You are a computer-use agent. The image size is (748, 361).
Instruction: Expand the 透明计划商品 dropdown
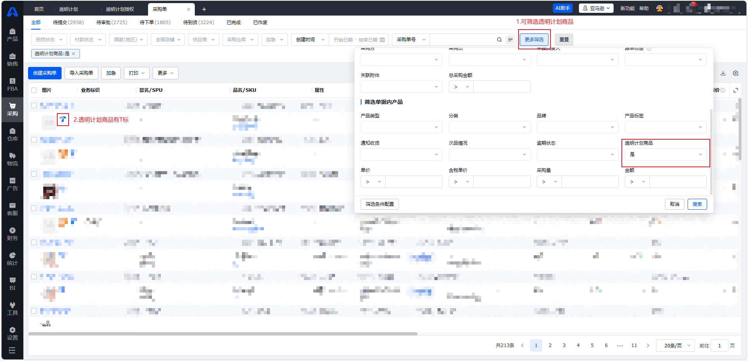click(665, 154)
